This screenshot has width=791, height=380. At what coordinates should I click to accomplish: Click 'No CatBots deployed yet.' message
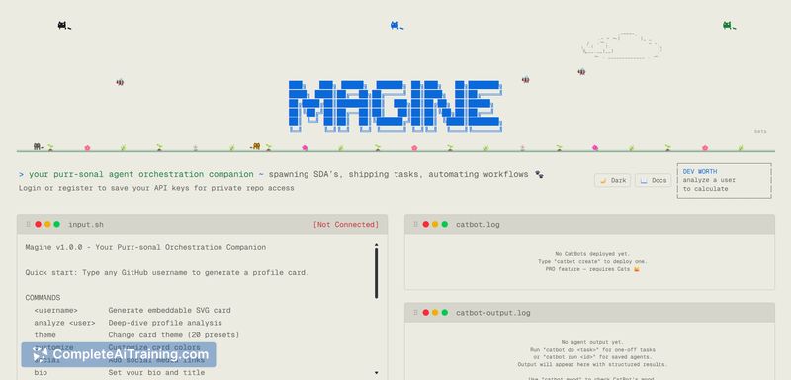pyautogui.click(x=592, y=254)
